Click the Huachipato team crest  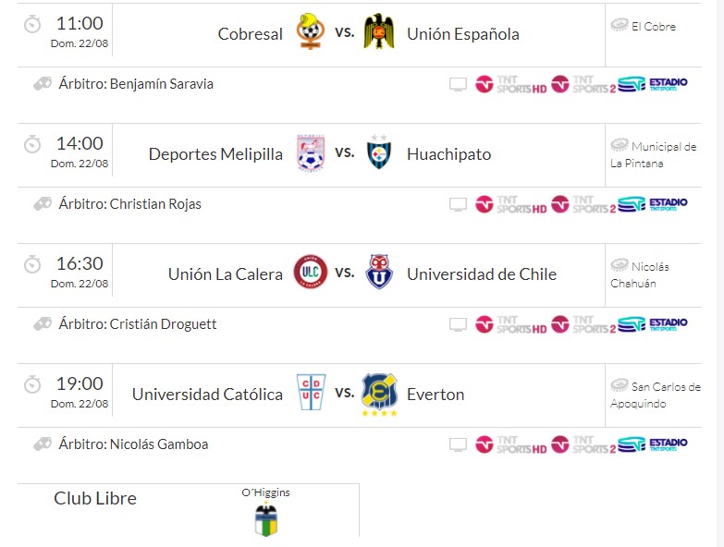click(379, 152)
